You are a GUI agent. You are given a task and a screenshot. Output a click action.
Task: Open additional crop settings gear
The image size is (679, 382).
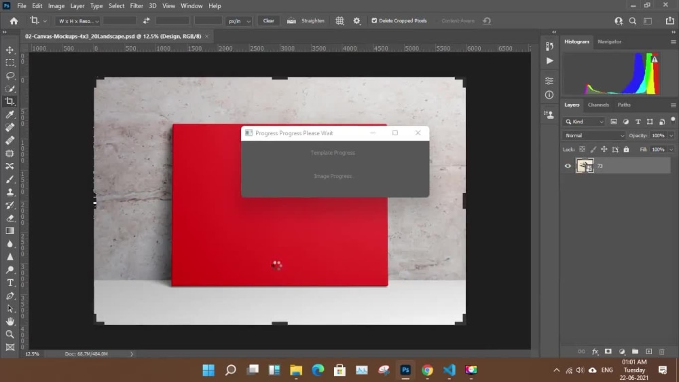point(357,21)
